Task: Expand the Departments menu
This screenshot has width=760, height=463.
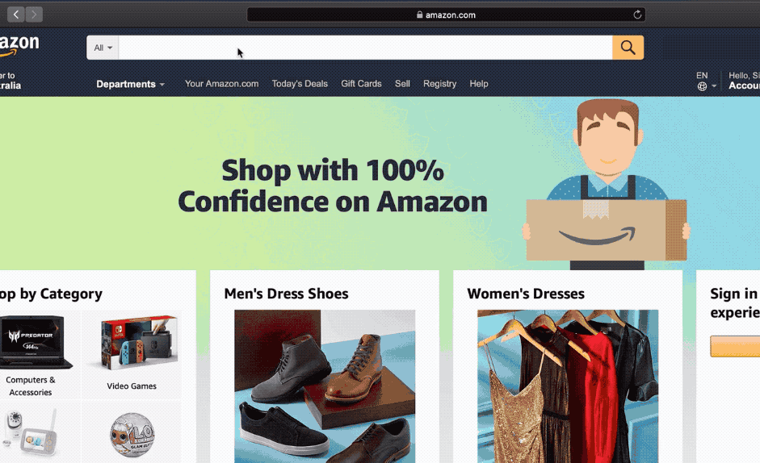Action: 130,84
